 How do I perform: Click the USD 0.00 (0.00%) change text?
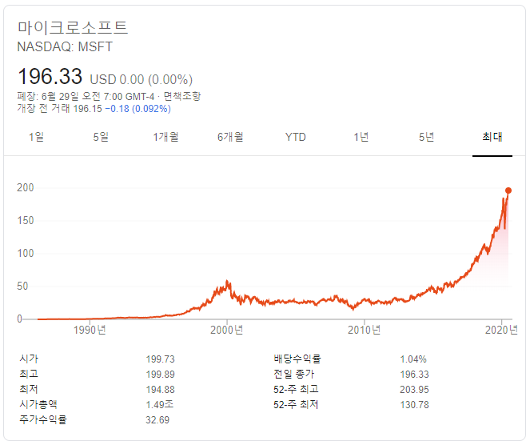coord(141,79)
